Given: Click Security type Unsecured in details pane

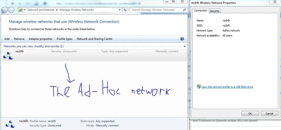Looking at the screenshot, I should tap(54, 126).
